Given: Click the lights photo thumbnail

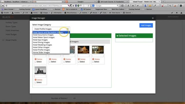Looking at the screenshot, I should [x=84, y=50].
